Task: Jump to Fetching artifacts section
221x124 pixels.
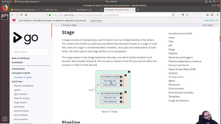Action: pyautogui.click(x=176, y=77)
